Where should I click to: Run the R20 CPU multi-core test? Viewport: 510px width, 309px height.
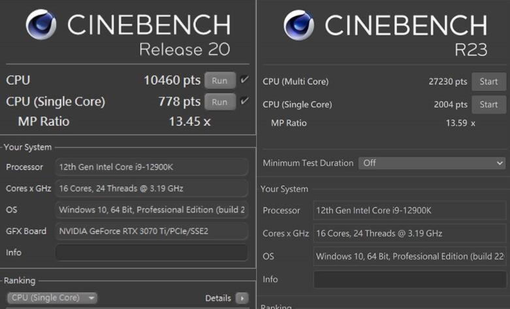click(219, 80)
